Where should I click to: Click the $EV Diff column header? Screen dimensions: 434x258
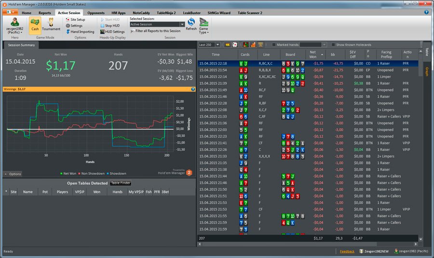point(353,54)
